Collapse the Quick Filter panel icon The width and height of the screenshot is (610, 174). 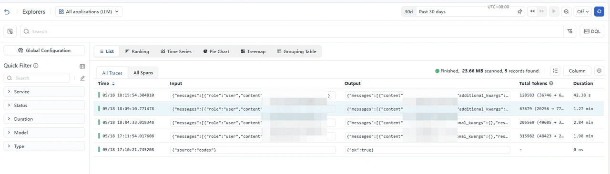click(x=82, y=66)
